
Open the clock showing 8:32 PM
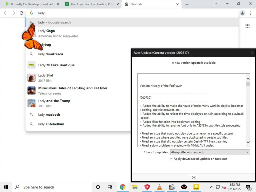[x=234, y=187]
